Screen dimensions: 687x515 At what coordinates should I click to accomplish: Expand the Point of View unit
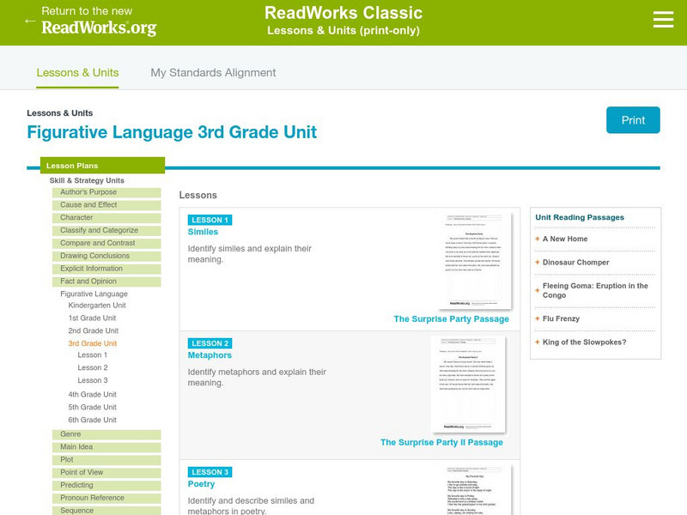point(106,473)
